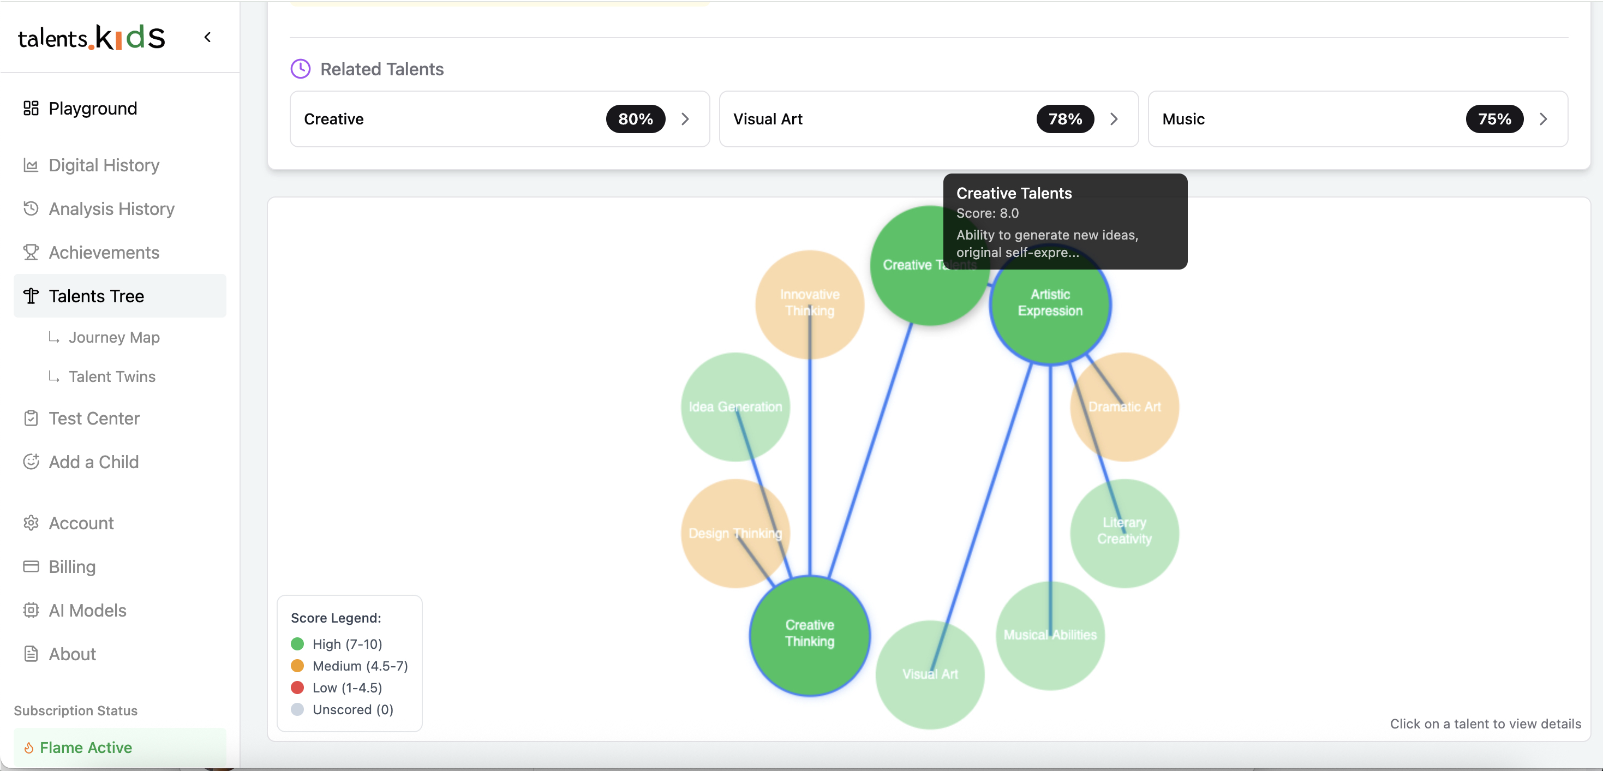Open the Digital History page
1603x771 pixels.
coord(120,165)
